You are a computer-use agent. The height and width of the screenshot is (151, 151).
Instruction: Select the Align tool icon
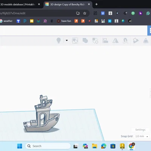click(105, 40)
